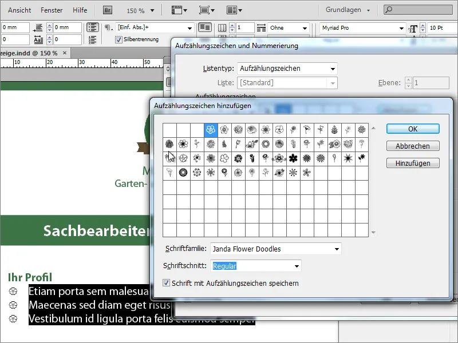Open the screen mode icon menu
Image resolution: width=458 pixels, height=343 pixels.
207,10
